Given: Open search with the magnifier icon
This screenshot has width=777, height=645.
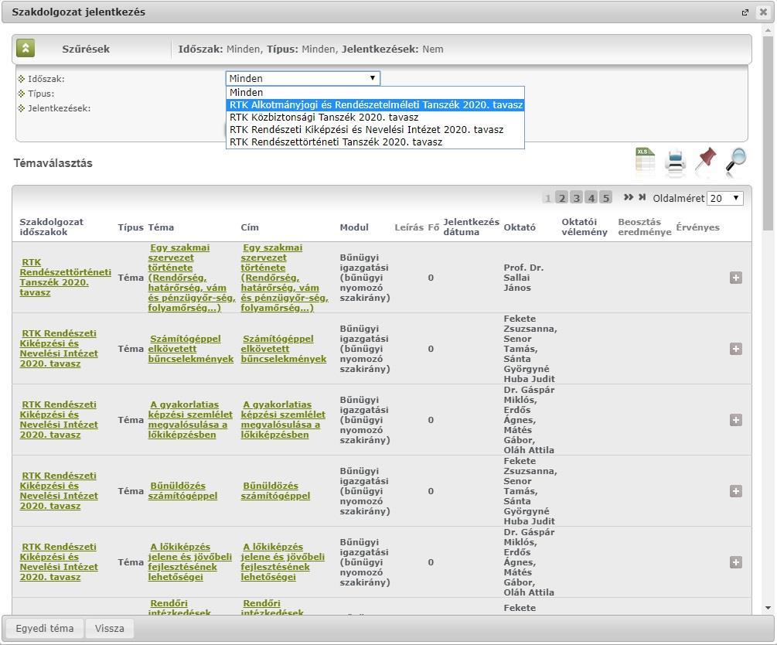Looking at the screenshot, I should (x=736, y=161).
